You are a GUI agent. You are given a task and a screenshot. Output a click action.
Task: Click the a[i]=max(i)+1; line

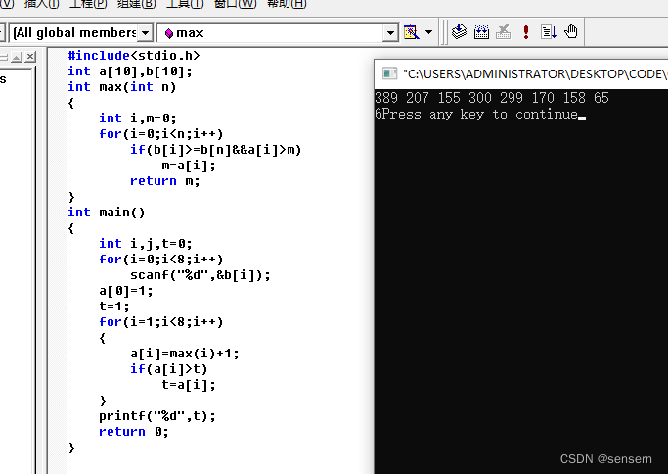185,354
